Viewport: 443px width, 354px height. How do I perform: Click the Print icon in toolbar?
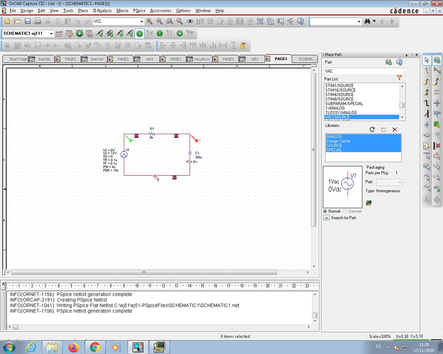[38, 21]
